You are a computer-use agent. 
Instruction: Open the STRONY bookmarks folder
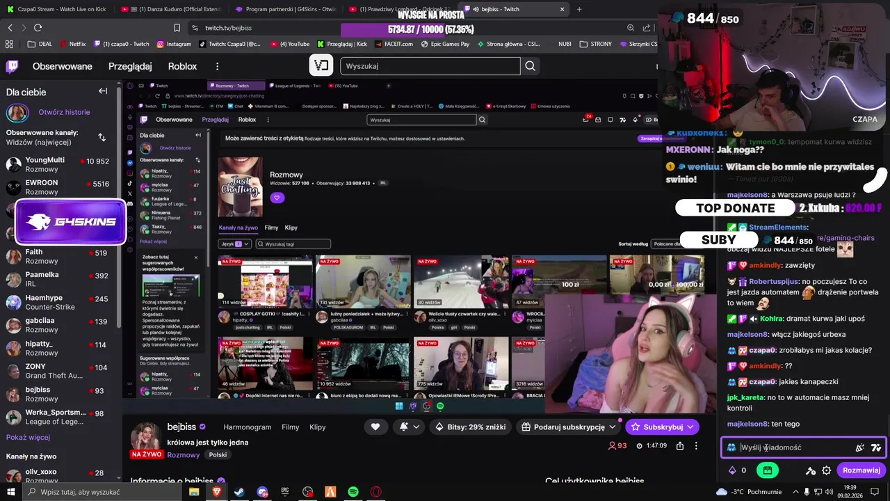[x=595, y=44]
